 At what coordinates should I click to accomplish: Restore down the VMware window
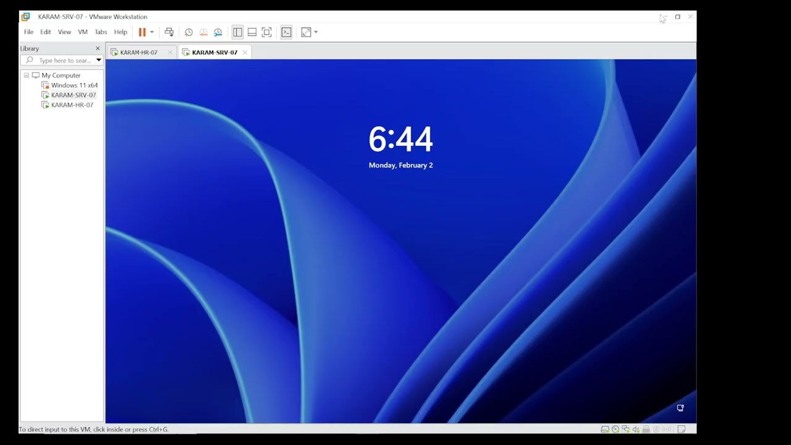point(677,17)
